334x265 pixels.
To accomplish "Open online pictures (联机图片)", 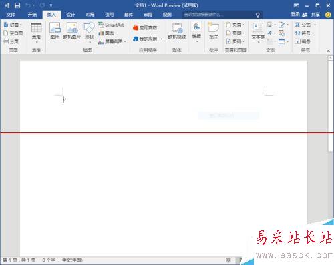I will point(71,31).
